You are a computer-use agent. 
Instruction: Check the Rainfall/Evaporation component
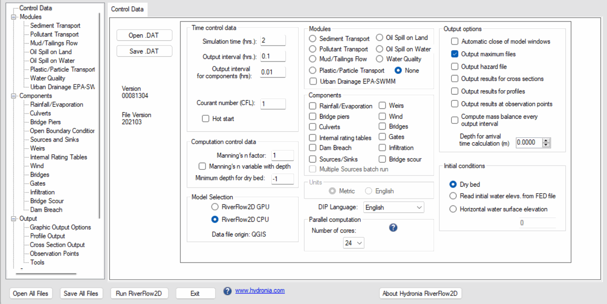[313, 106]
